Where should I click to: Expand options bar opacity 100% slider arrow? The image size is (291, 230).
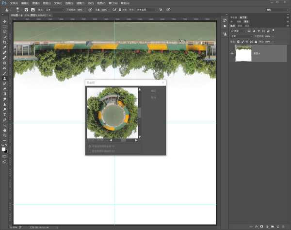(85, 10)
